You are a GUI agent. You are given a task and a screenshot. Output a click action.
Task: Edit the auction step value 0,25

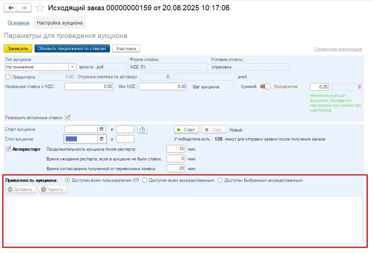pyautogui.click(x=319, y=87)
